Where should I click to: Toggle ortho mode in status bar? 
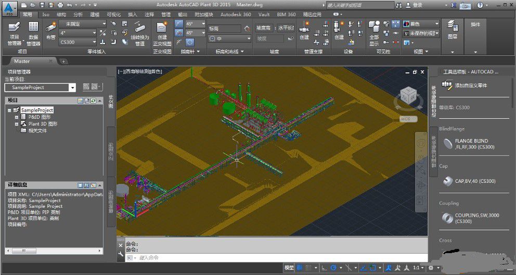tap(325, 268)
